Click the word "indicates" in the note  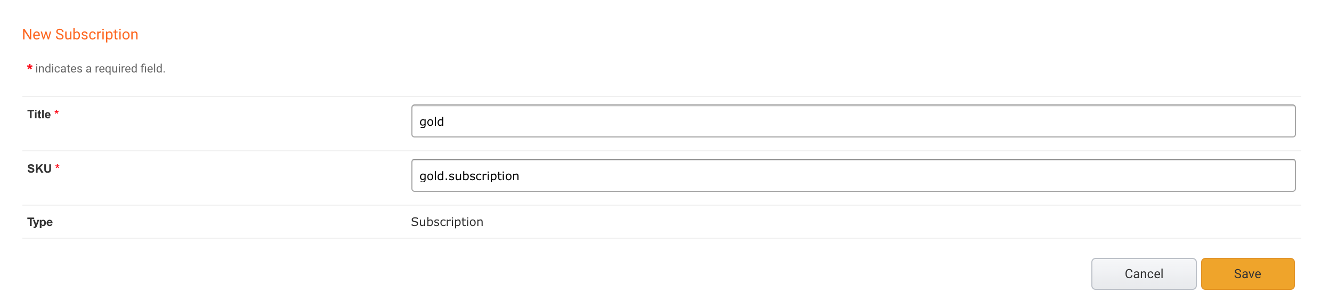(x=59, y=69)
